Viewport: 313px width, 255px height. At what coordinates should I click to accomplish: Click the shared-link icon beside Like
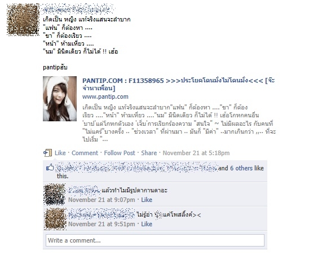[48, 153]
